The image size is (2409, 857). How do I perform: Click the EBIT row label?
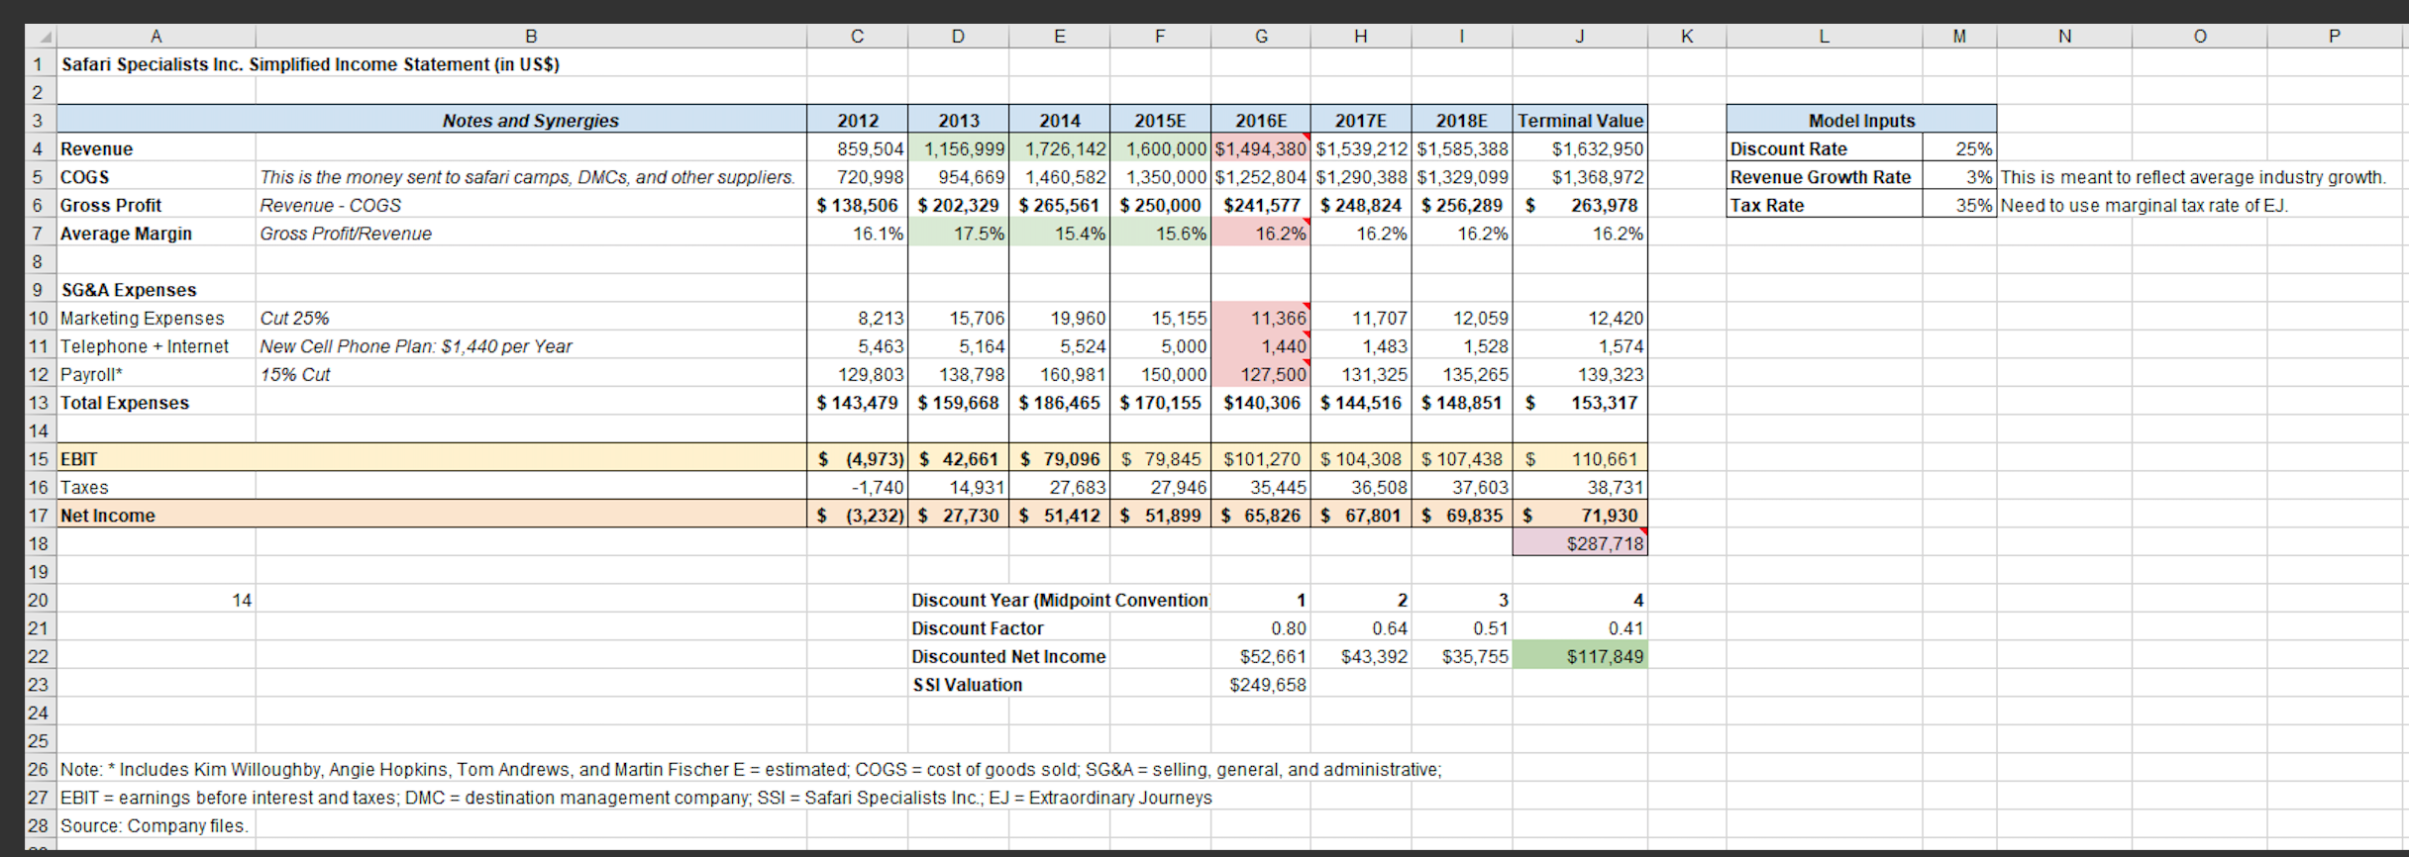pyautogui.click(x=157, y=458)
